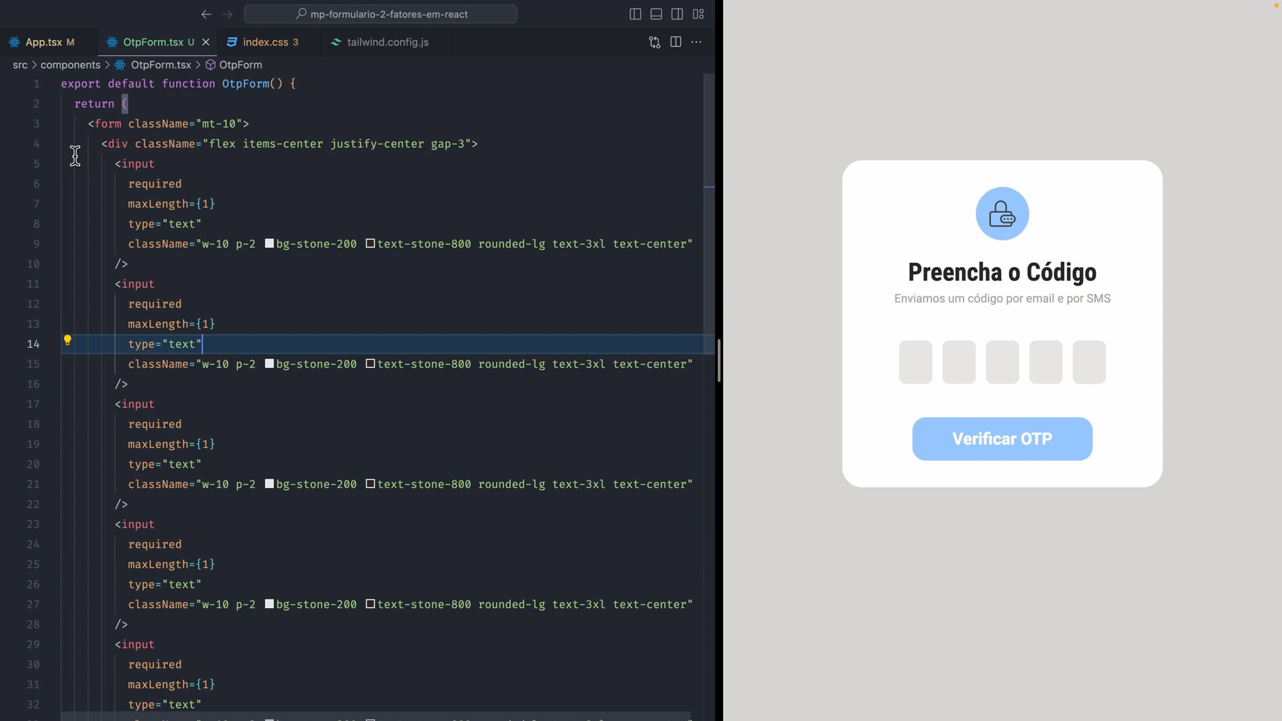Viewport: 1282px width, 721px height.
Task: Click the Verificar OTP button
Action: pos(1002,439)
